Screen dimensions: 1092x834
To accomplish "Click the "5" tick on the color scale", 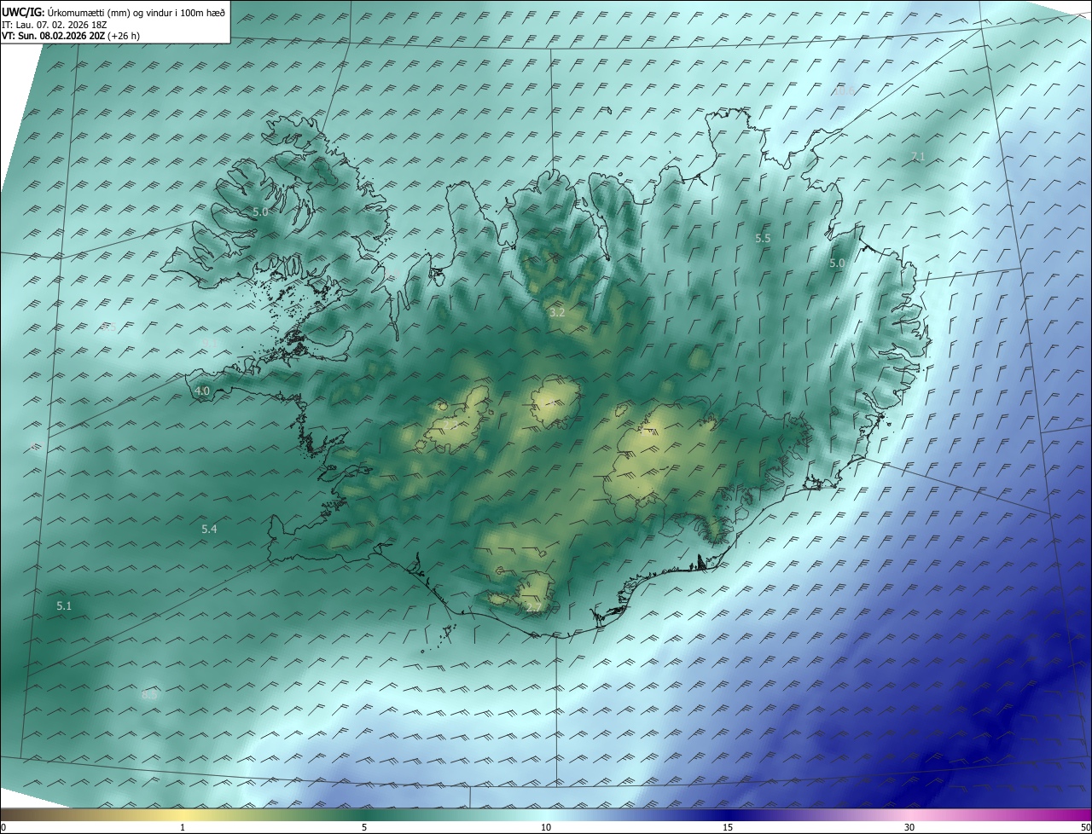I will 364,827.
